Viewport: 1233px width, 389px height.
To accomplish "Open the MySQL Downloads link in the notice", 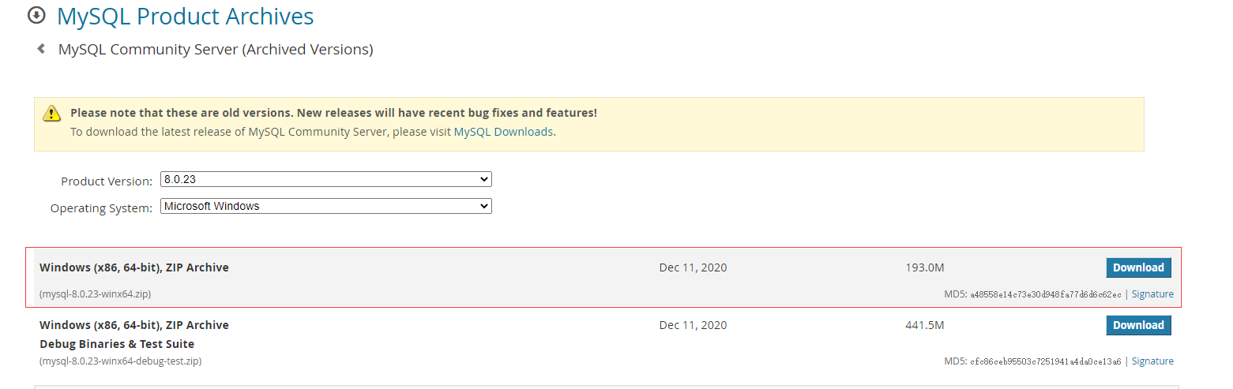I will point(503,132).
